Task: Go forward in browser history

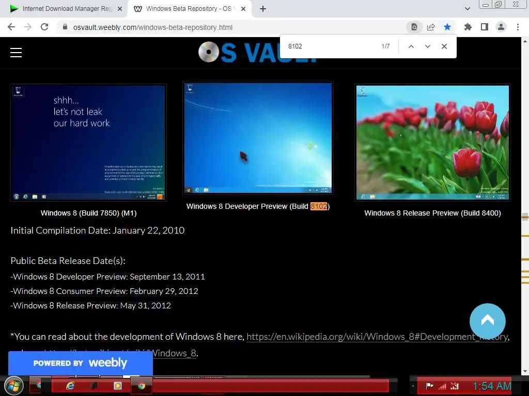Action: pos(28,27)
